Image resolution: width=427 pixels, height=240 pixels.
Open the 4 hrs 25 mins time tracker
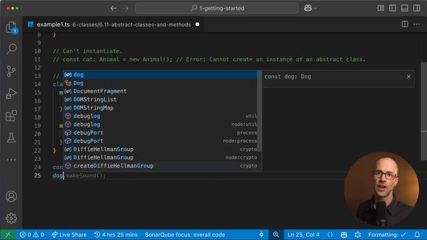tap(115, 235)
